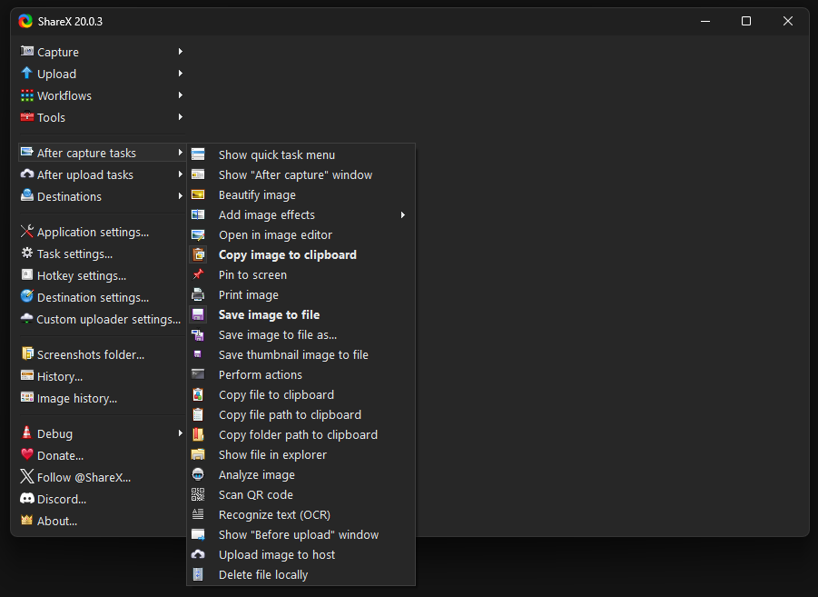
Task: Enable Recognize text (OCR) task
Action: pyautogui.click(x=301, y=515)
